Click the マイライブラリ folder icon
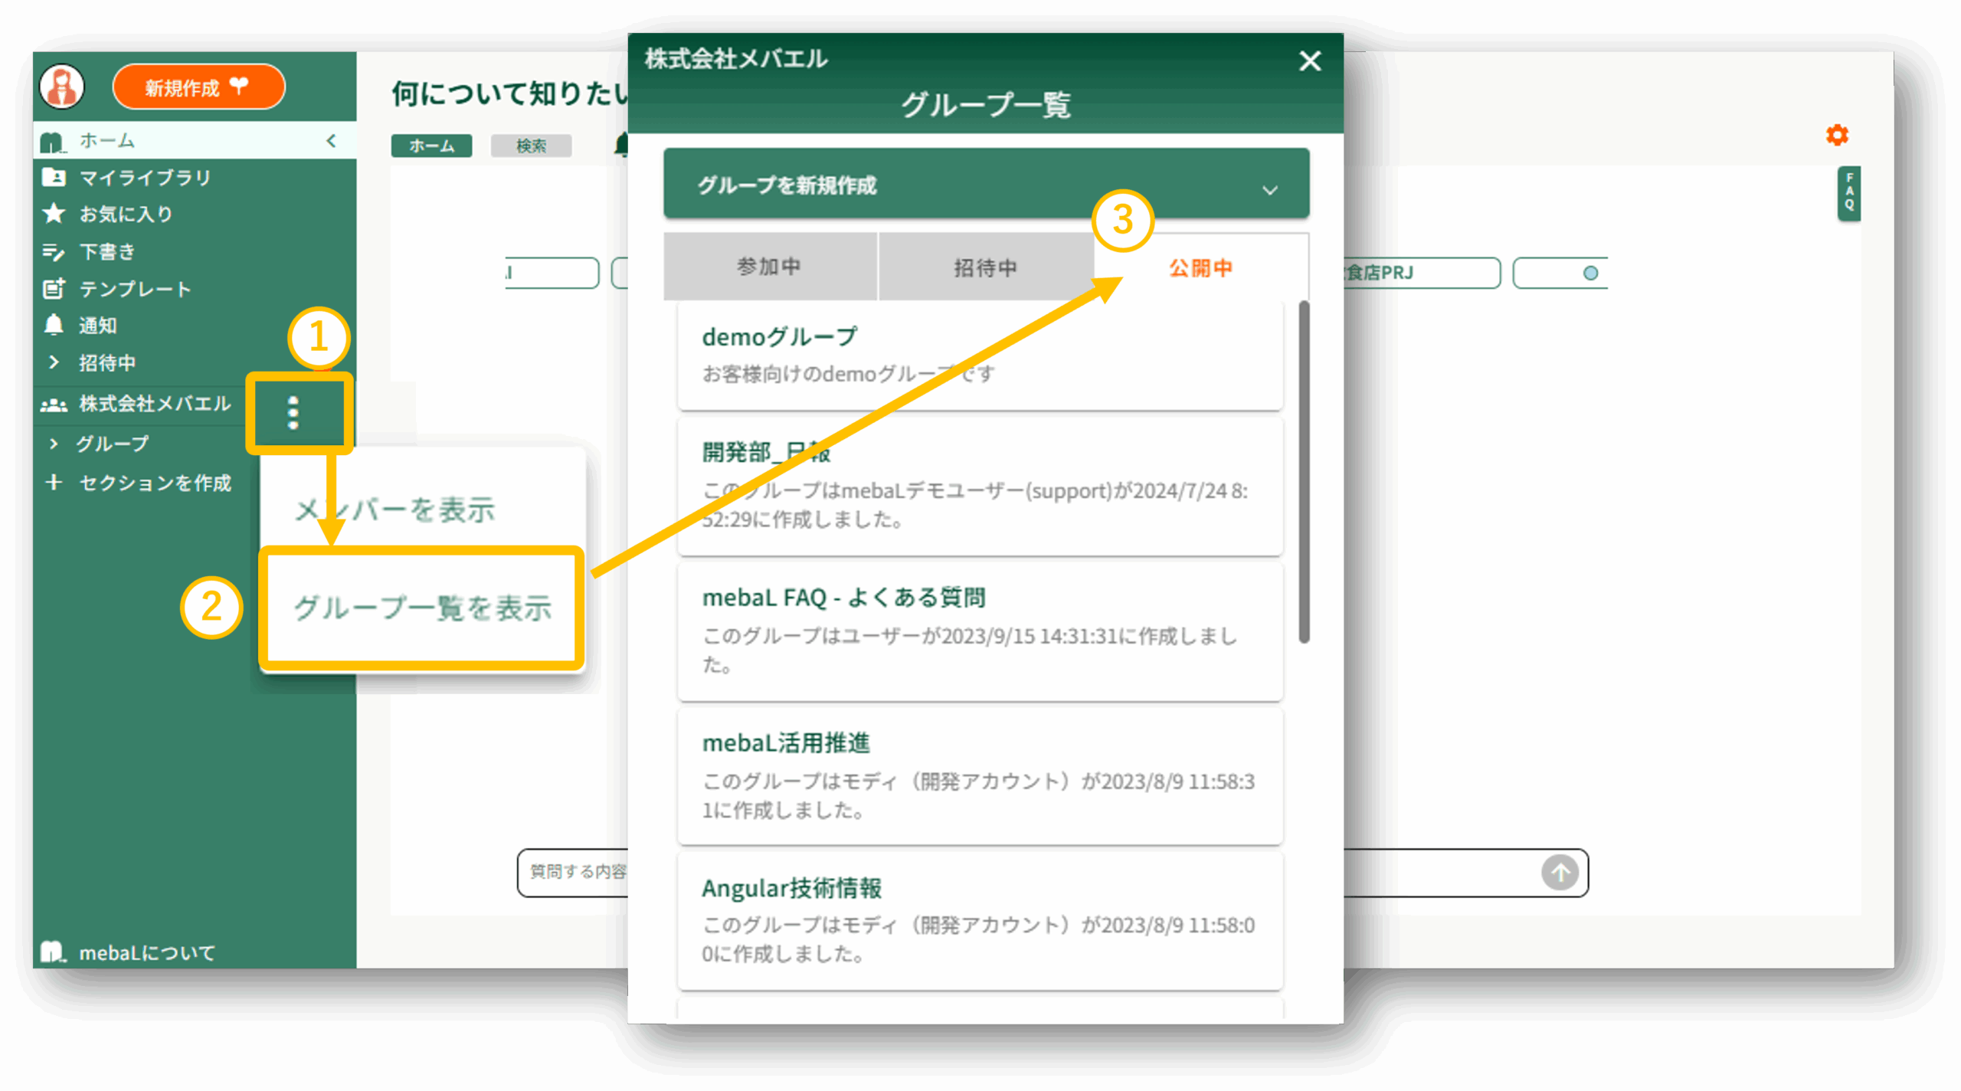1961x1091 pixels. click(54, 178)
